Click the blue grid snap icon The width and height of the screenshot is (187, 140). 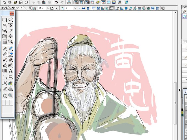[157, 8]
